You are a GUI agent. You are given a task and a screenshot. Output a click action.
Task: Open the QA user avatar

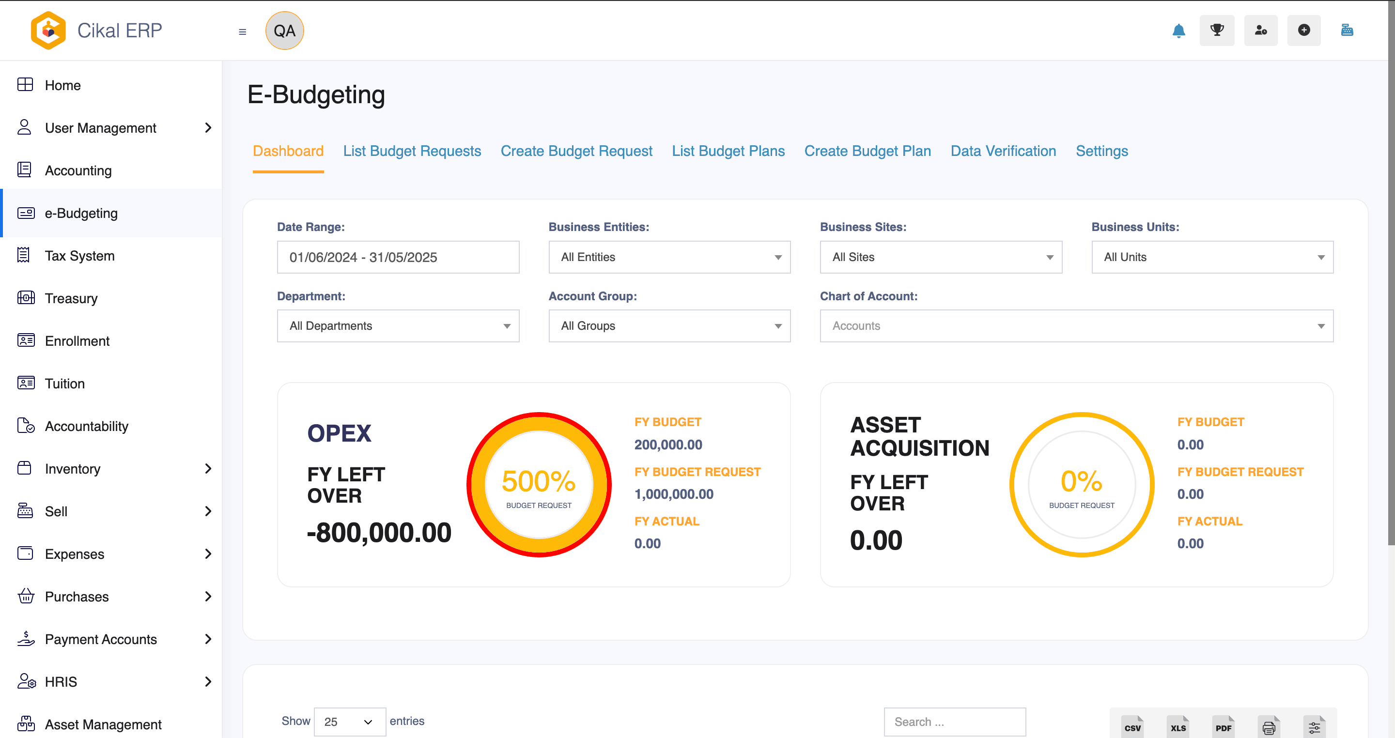[x=285, y=31]
